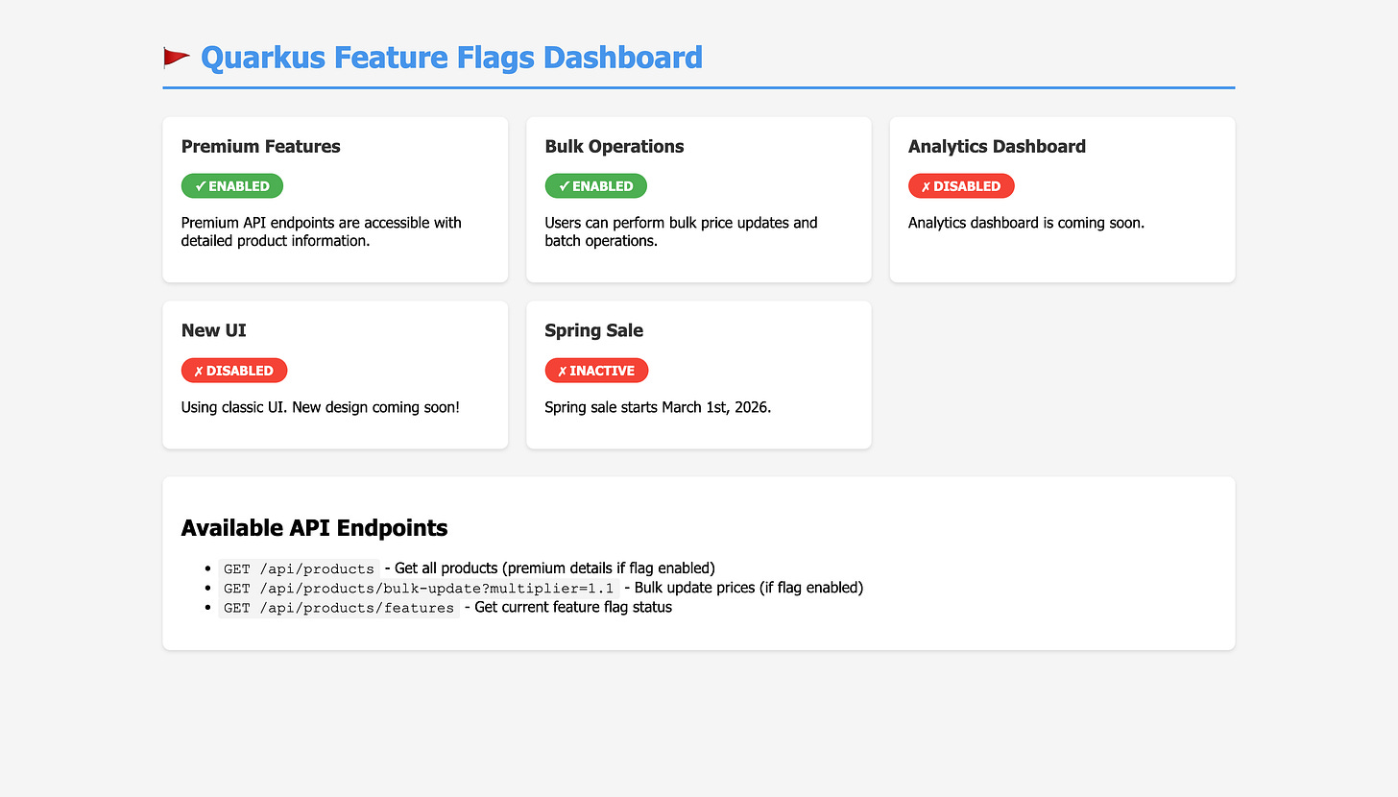1398x797 pixels.
Task: Click the GET /api/products/features code snippet
Action: (339, 609)
